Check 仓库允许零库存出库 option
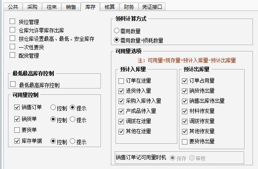The height and width of the screenshot is (169, 258). [12, 30]
